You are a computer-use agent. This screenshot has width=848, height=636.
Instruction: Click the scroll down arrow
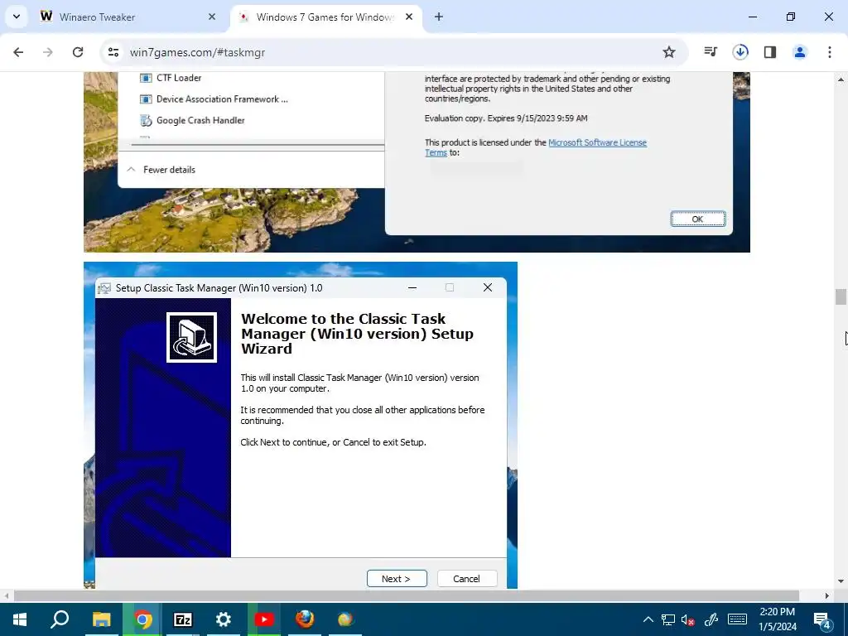[x=841, y=581]
